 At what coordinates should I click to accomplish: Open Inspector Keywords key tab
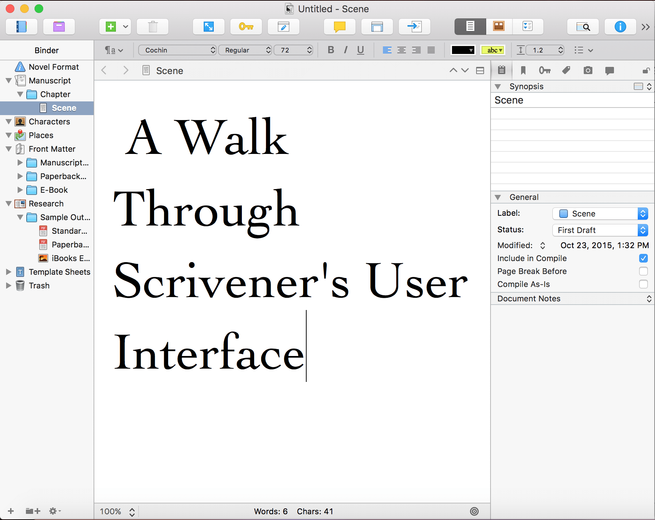coord(545,70)
